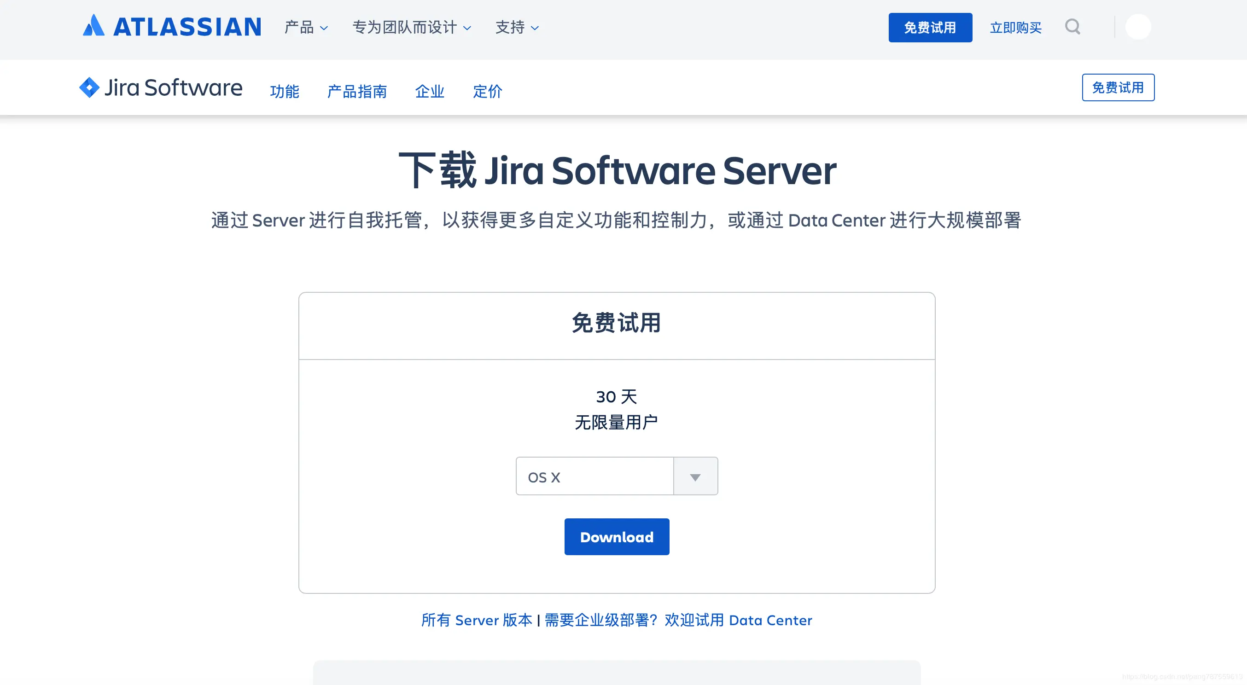Viewport: 1247px width, 685px height.
Task: Click 立即购买 in the header
Action: (1016, 28)
